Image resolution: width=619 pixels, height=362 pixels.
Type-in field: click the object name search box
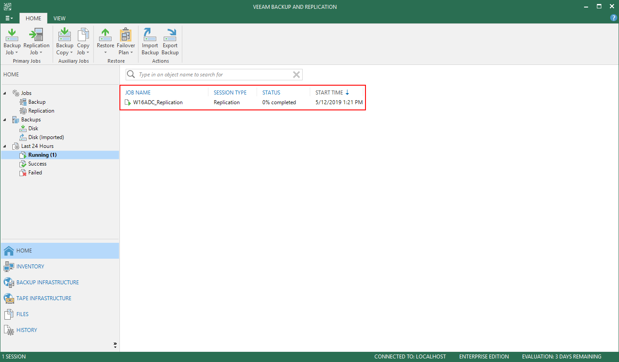click(214, 75)
